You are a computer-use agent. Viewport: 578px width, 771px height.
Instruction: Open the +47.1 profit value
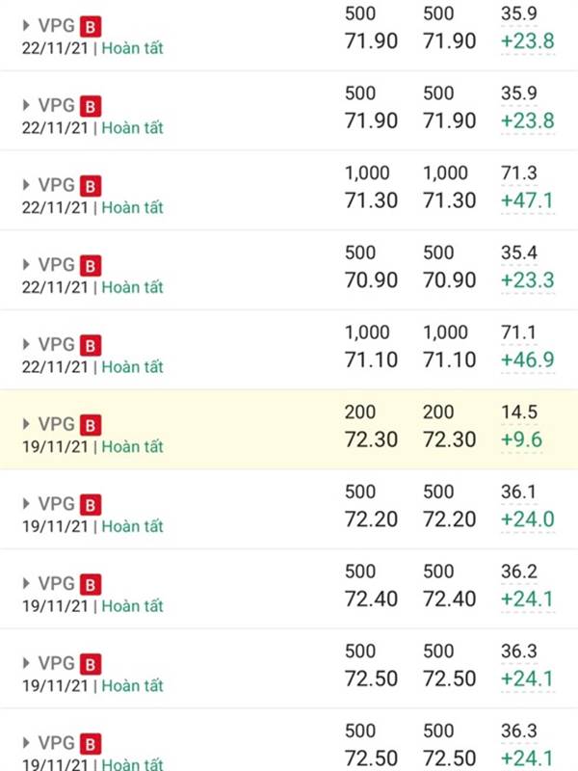pyautogui.click(x=527, y=200)
